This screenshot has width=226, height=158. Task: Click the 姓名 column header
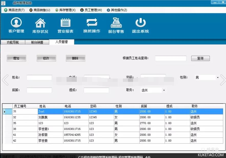click(50, 106)
